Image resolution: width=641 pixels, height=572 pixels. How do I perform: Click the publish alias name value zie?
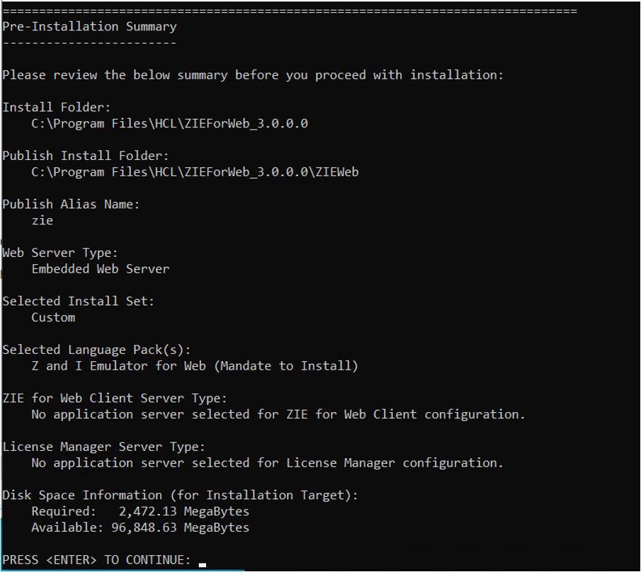coord(42,220)
